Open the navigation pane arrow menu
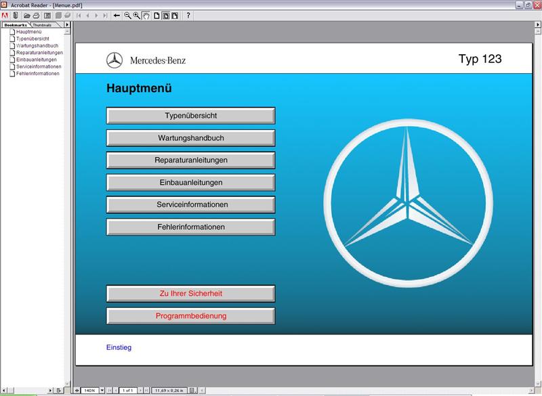 point(67,24)
